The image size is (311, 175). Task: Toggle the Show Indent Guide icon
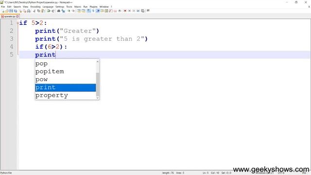[x=98, y=11]
